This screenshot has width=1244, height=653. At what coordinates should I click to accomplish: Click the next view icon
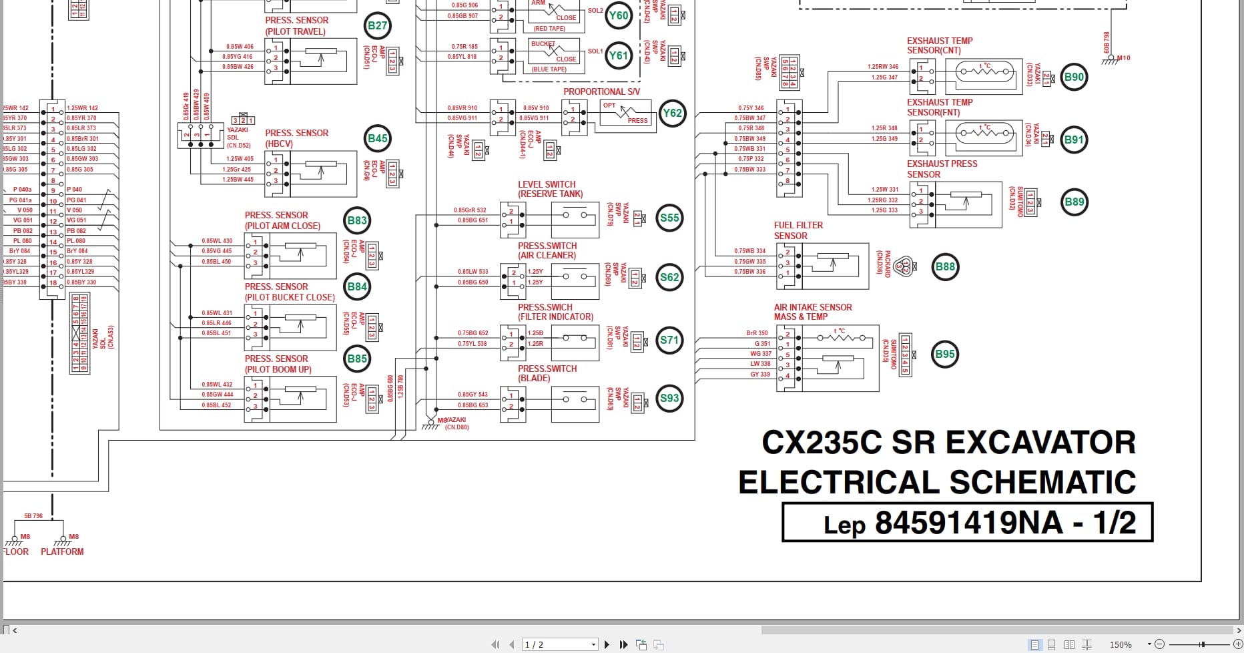(658, 644)
